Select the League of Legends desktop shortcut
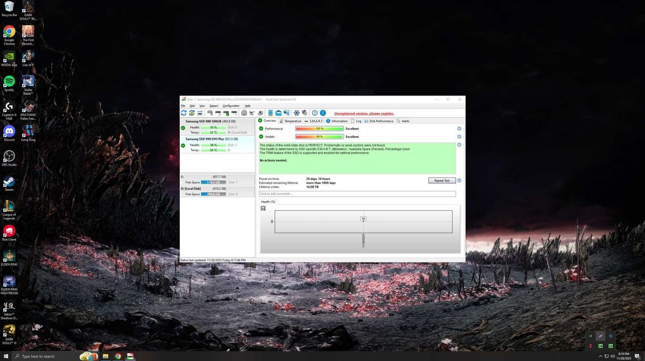645x361 pixels. [x=9, y=210]
